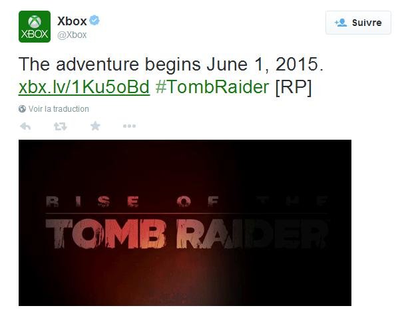Screen dimensions: 400x318
Task: Click Voir la traduction
Action: [x=59, y=109]
